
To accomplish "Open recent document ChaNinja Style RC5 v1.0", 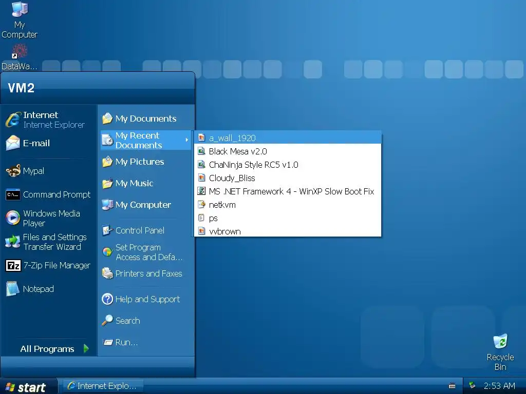I will [x=288, y=165].
